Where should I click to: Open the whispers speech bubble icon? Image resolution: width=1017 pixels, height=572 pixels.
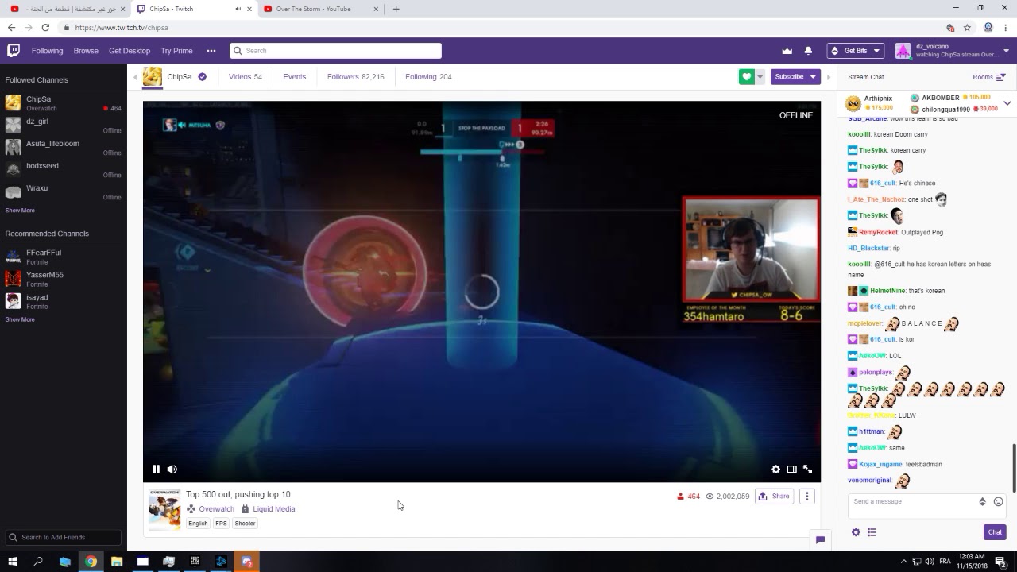tap(820, 540)
